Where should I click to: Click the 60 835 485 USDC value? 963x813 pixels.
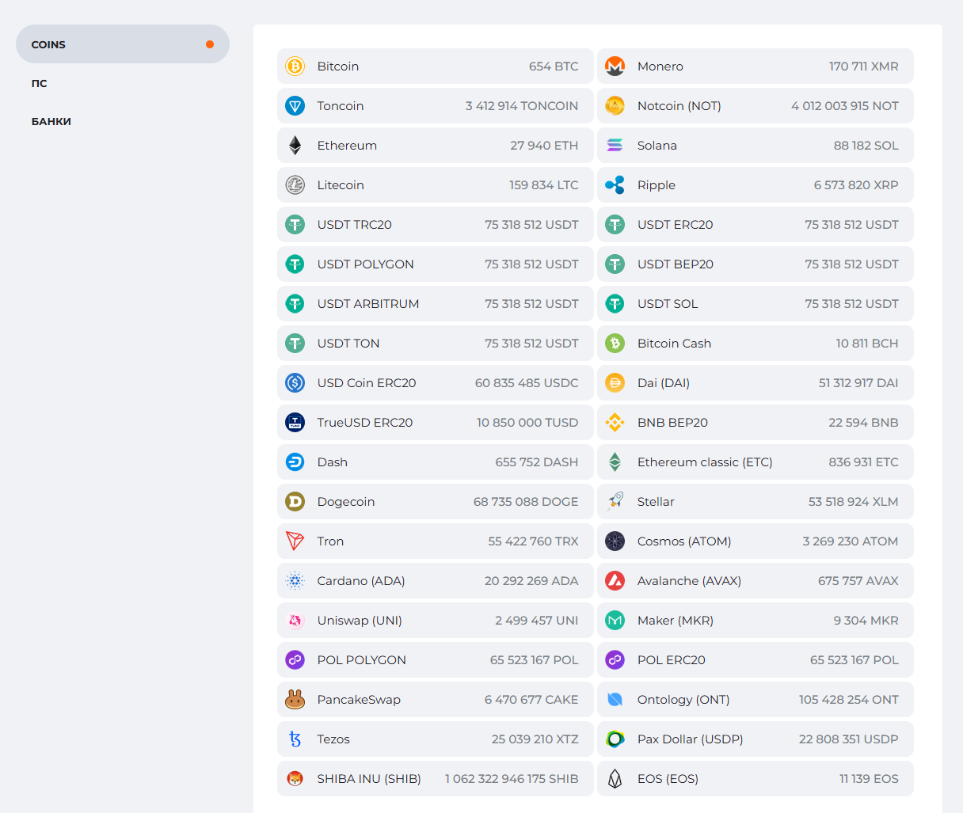pos(527,383)
